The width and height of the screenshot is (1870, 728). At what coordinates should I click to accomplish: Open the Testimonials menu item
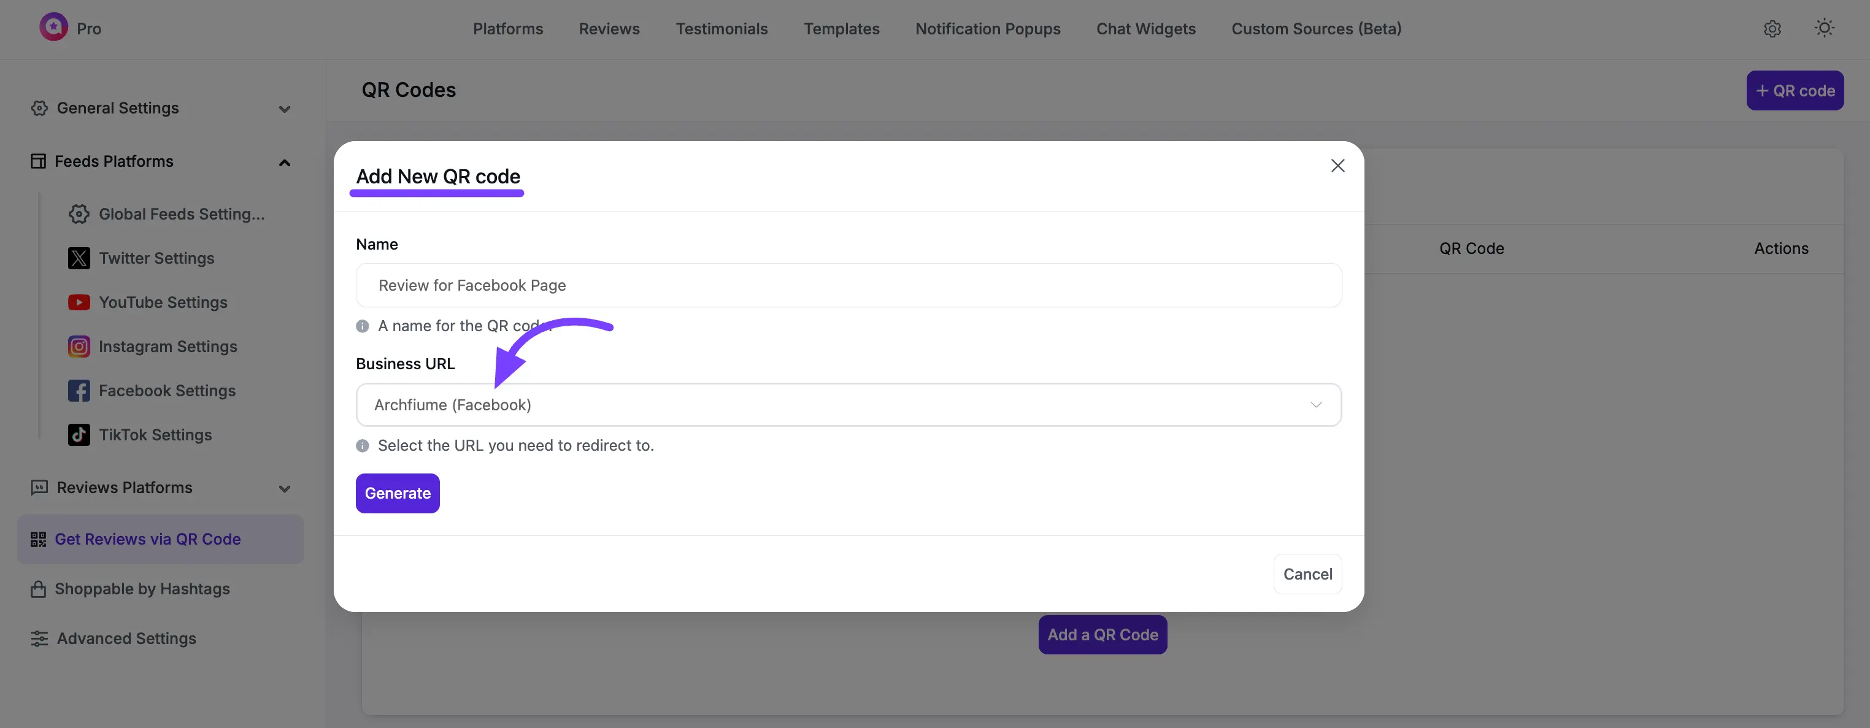[x=721, y=29]
